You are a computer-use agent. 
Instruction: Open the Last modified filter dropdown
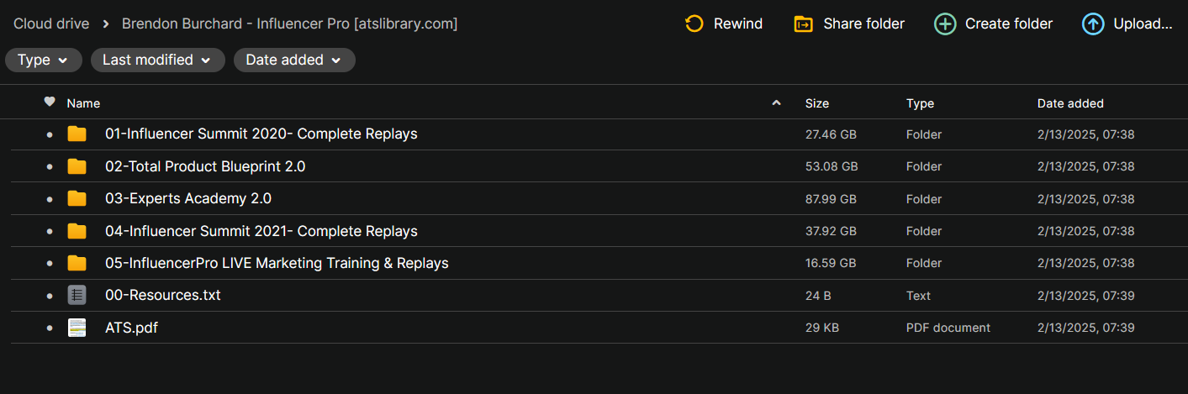click(x=157, y=60)
